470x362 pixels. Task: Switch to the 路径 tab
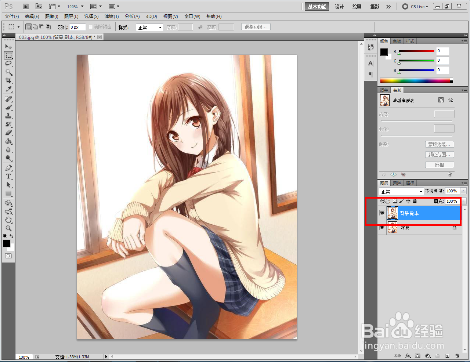pos(410,183)
